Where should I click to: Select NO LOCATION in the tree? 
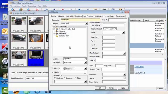pyautogui.click(x=64, y=36)
